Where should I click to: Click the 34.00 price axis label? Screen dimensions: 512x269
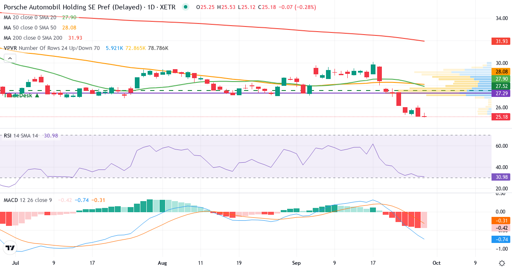point(501,18)
